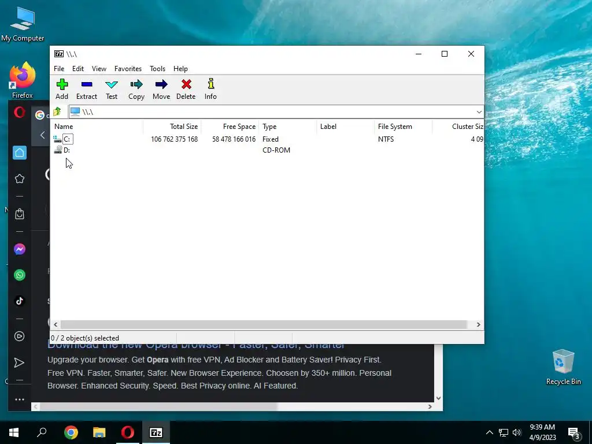This screenshot has width=592, height=444.
Task: Click the Opera sidebar send flow icon
Action: tap(19, 363)
